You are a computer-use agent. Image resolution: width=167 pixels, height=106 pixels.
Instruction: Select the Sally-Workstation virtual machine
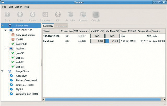click(x=25, y=35)
